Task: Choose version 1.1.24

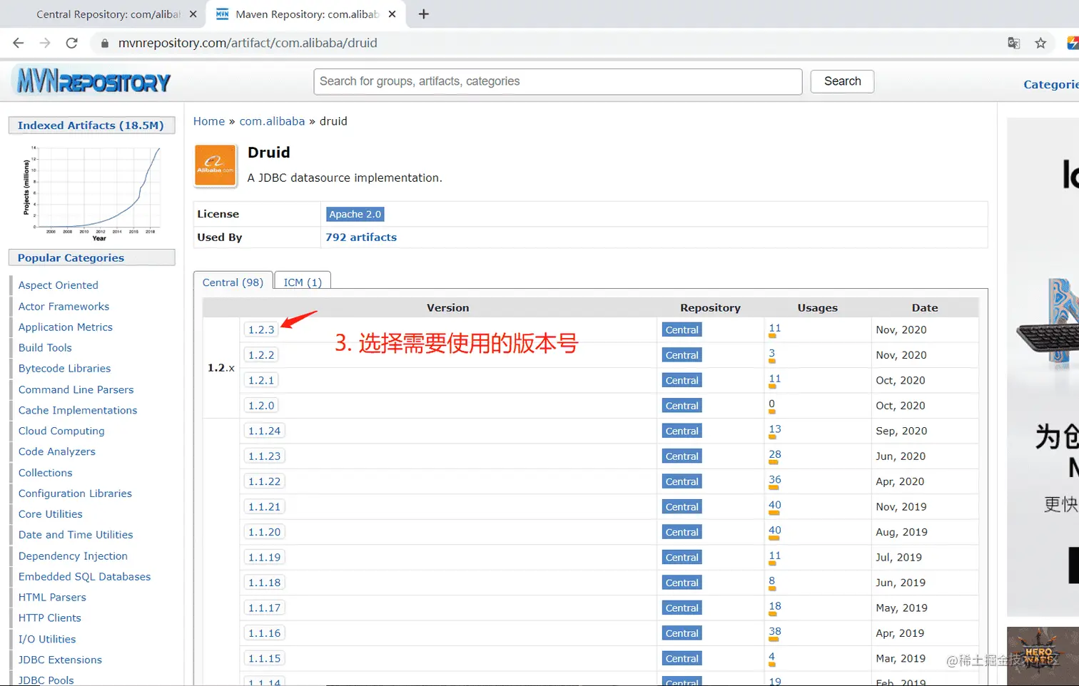Action: (264, 431)
